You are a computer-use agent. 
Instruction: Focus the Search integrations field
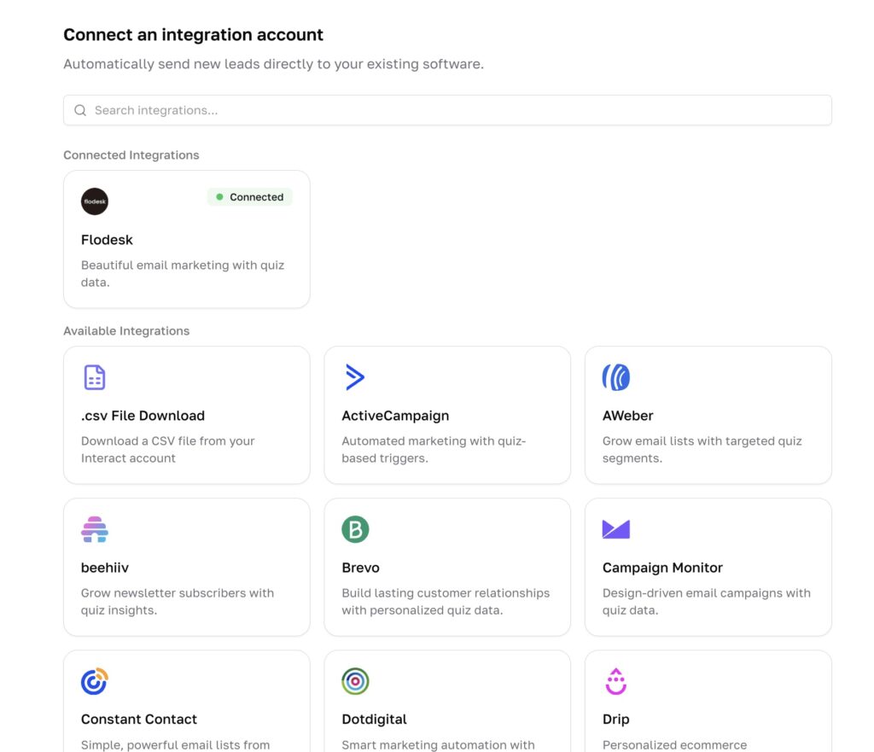(x=447, y=110)
